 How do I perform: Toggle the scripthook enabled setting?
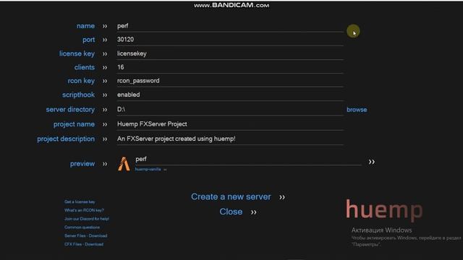(230, 95)
